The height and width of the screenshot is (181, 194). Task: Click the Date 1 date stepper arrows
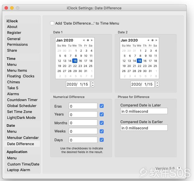93,84
